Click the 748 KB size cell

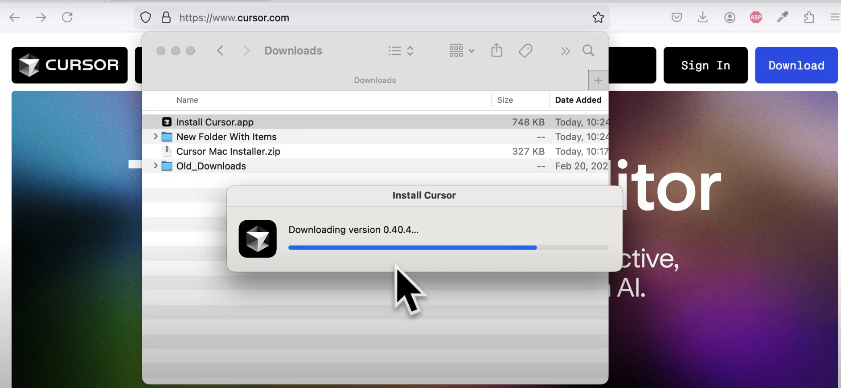coord(528,122)
